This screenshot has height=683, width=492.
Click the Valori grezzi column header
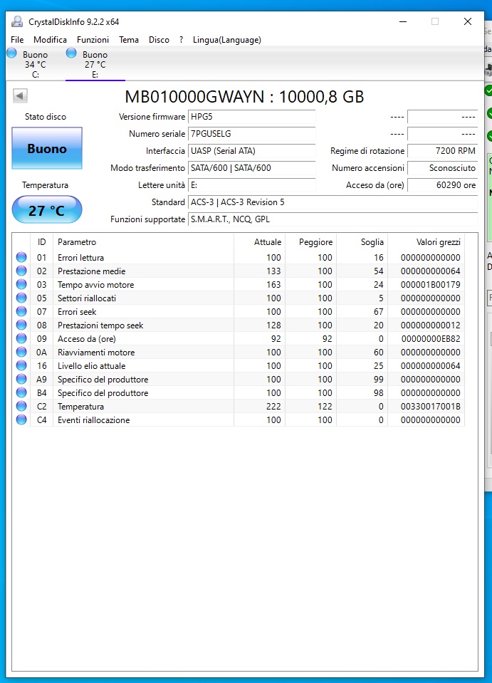click(426, 241)
